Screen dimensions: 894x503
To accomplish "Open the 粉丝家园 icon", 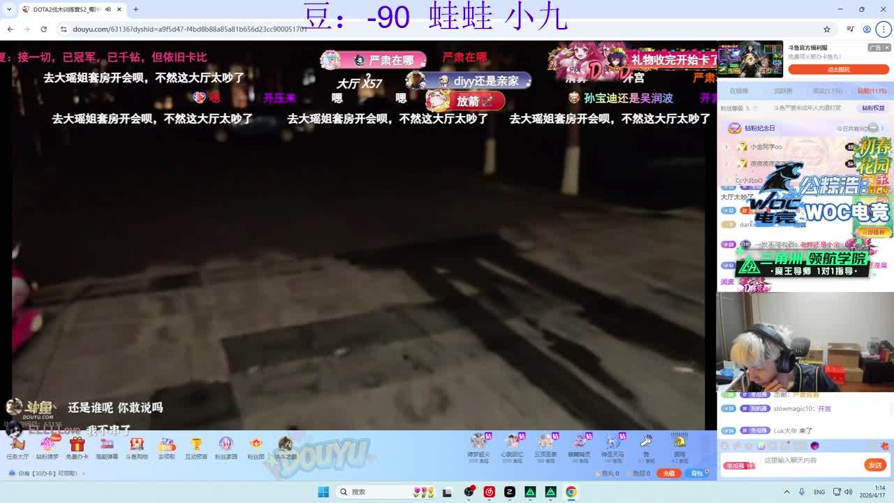I will [x=226, y=446].
